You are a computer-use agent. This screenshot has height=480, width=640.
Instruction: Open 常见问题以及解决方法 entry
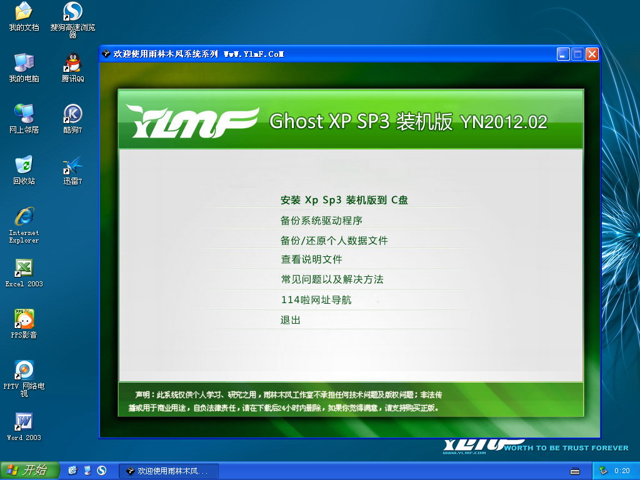(332, 279)
